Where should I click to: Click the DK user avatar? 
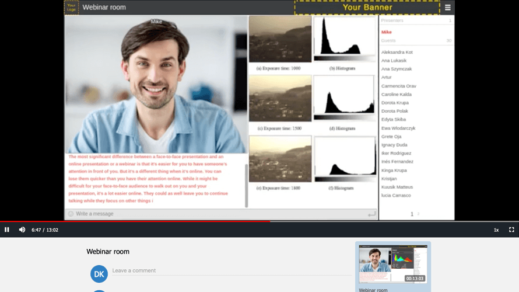[x=99, y=273]
